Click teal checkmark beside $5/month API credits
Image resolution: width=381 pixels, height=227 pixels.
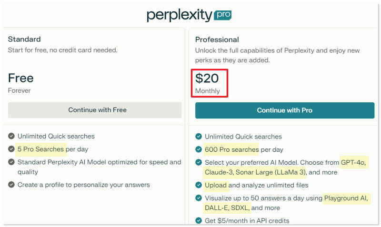click(x=199, y=220)
